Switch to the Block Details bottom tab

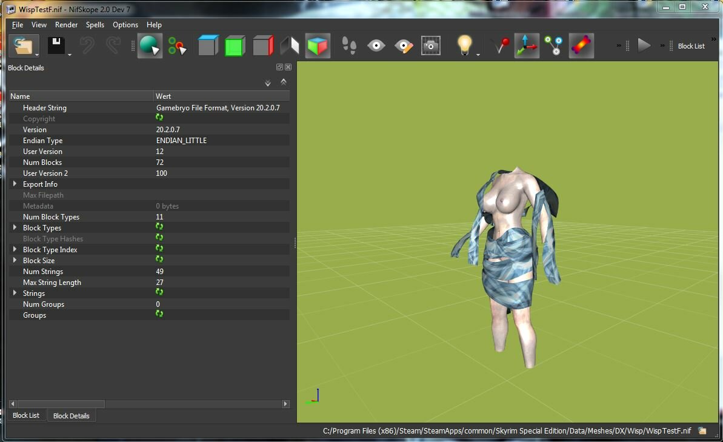tap(71, 416)
